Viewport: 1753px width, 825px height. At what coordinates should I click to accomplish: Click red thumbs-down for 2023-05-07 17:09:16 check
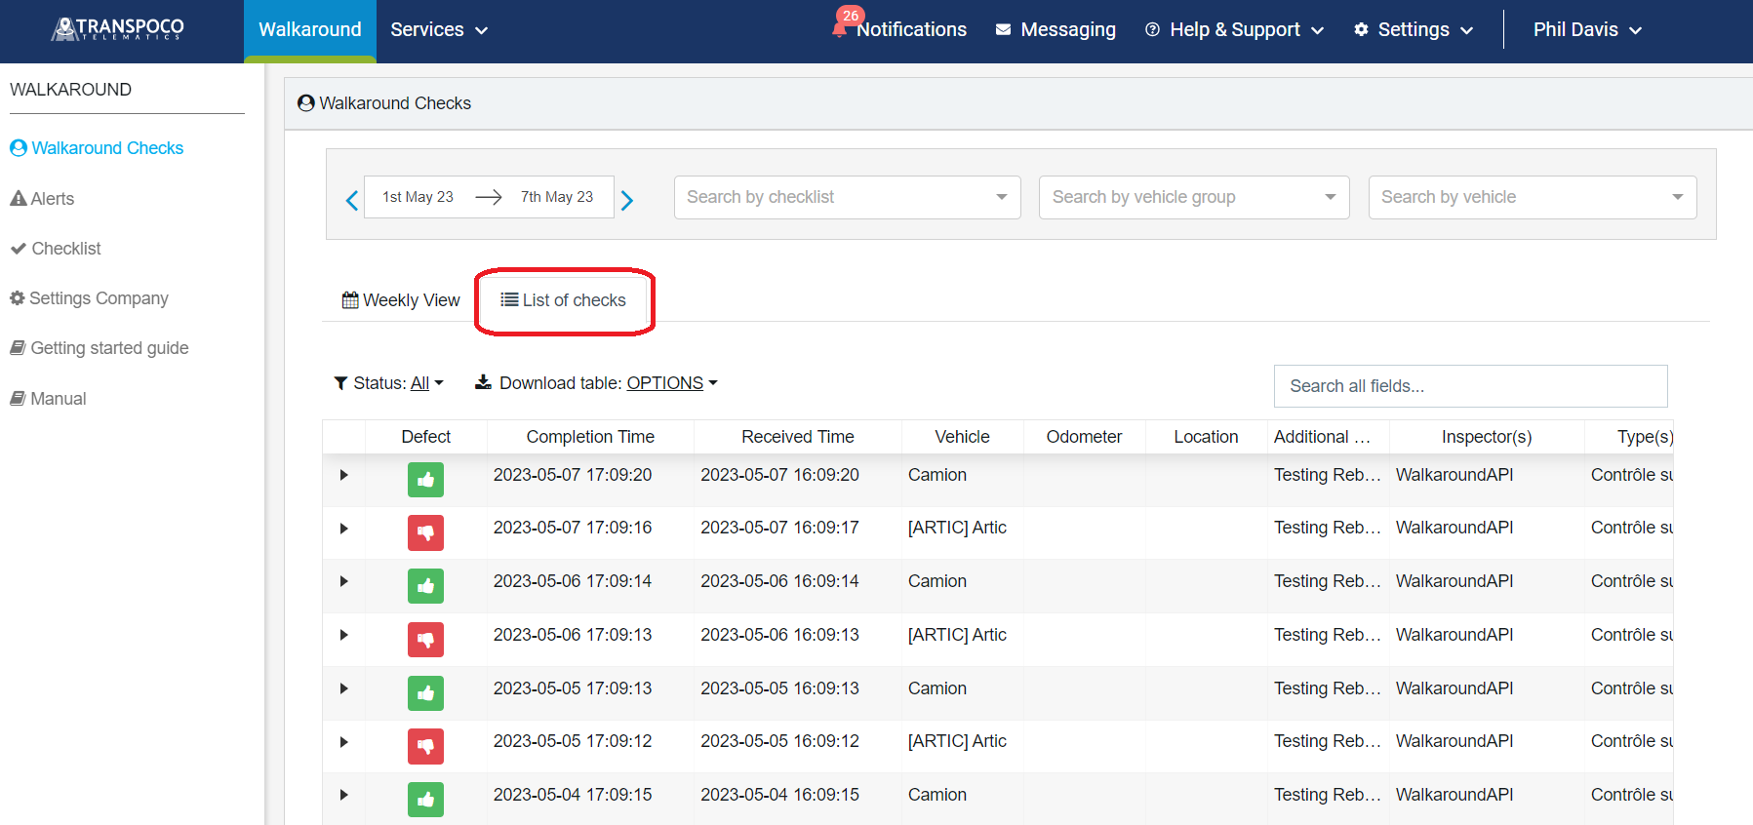click(x=425, y=532)
